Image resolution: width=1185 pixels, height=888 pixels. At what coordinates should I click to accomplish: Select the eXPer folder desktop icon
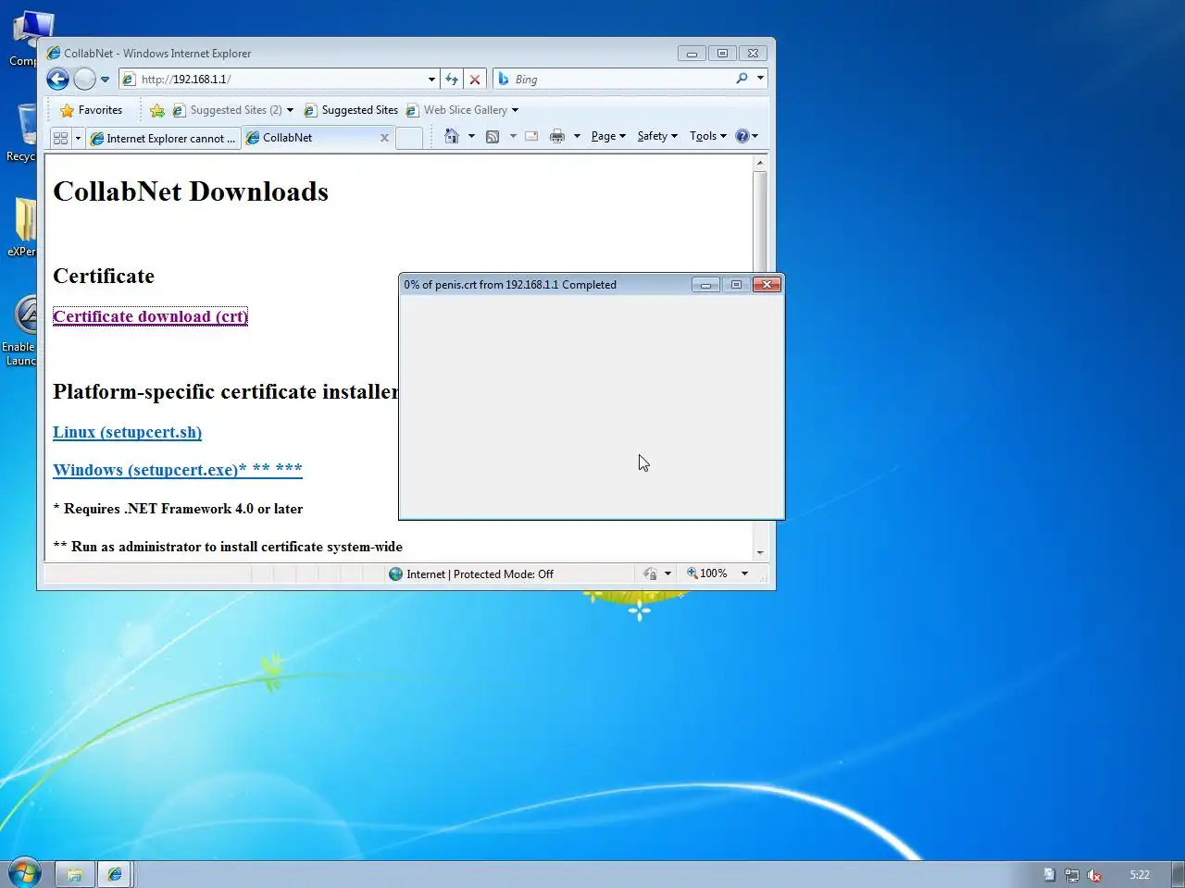[x=22, y=226]
